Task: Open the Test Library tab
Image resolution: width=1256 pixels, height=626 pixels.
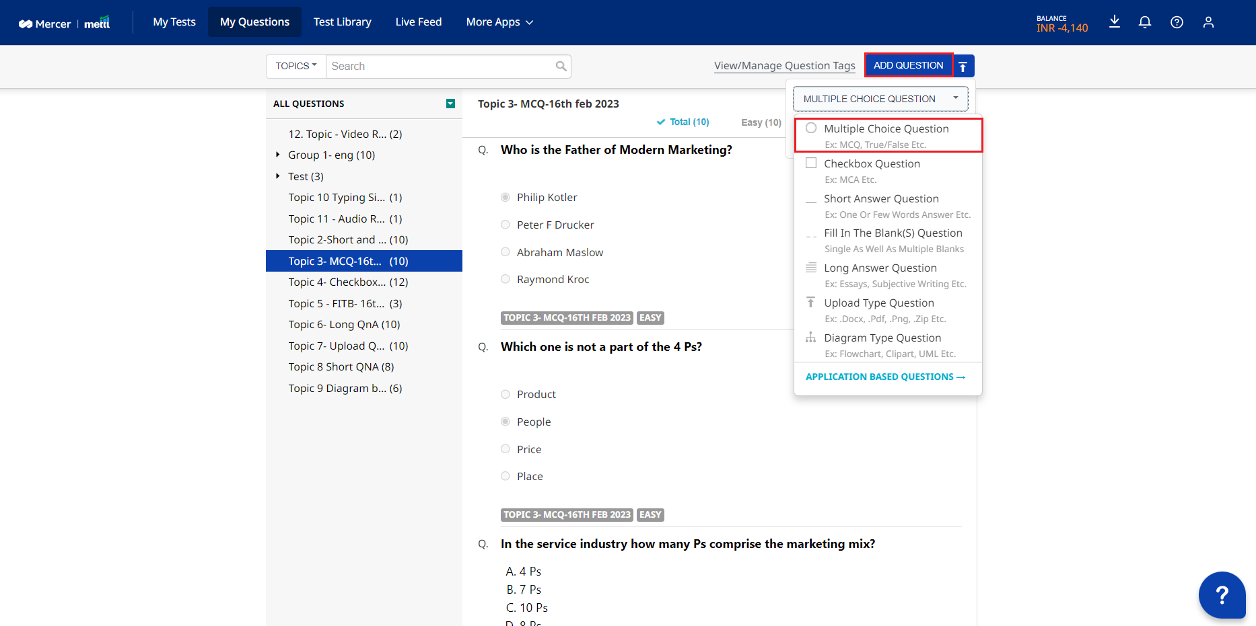Action: [x=342, y=22]
